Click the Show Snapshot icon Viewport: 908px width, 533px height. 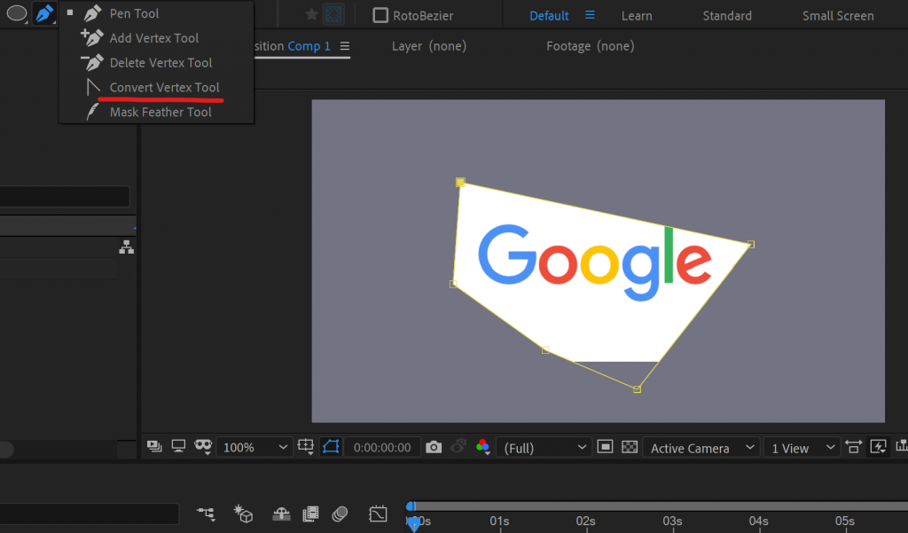click(x=458, y=446)
